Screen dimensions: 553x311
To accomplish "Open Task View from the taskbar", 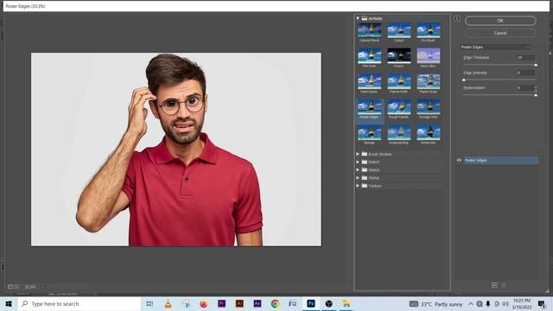I will [149, 303].
